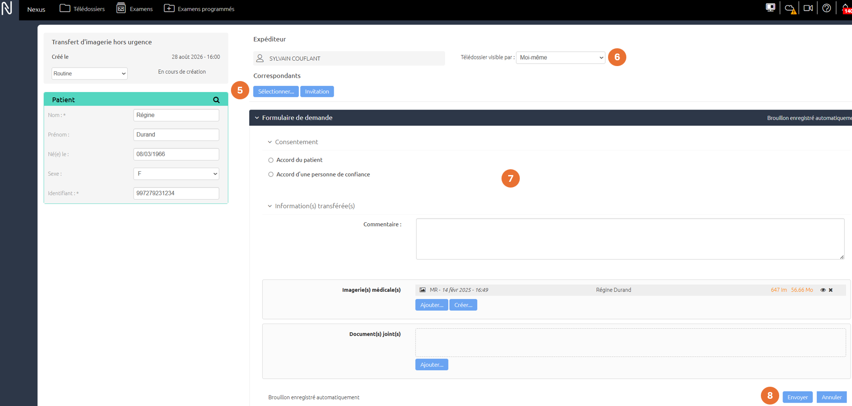Click into the Commentaire text area

coord(630,239)
